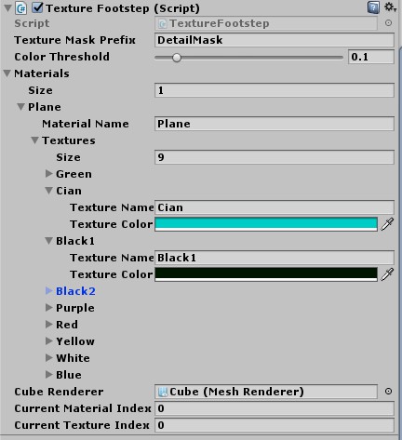Open the component help book icon
This screenshot has width=402, height=440.
click(x=373, y=7)
